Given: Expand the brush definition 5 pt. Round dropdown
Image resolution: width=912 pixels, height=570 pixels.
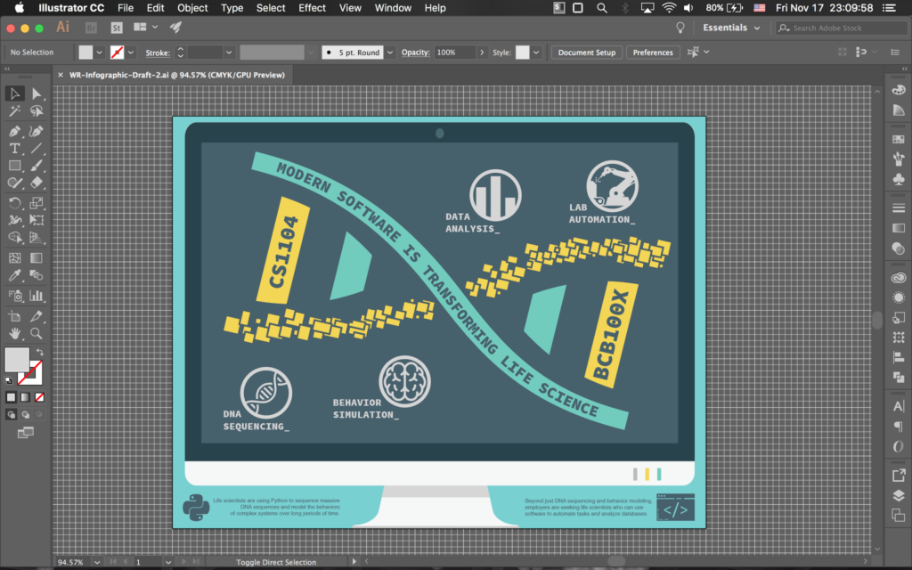Looking at the screenshot, I should coord(387,53).
